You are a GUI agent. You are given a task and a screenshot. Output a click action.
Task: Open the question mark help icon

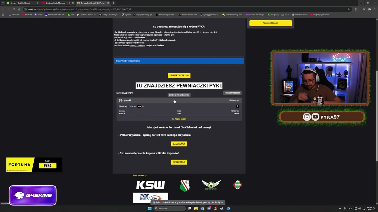237,106
